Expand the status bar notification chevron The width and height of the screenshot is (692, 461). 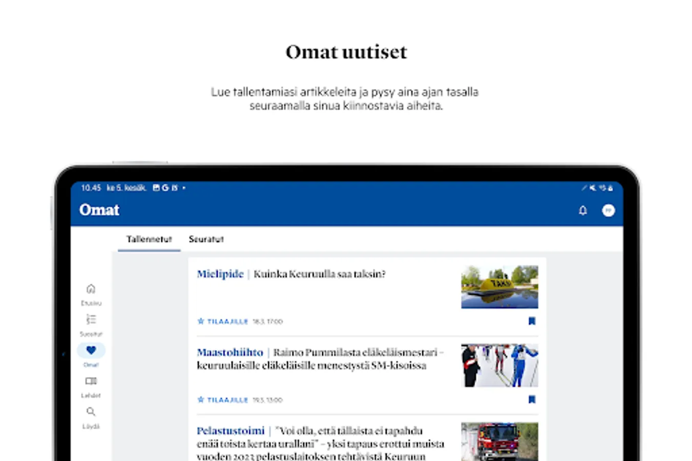click(x=183, y=187)
